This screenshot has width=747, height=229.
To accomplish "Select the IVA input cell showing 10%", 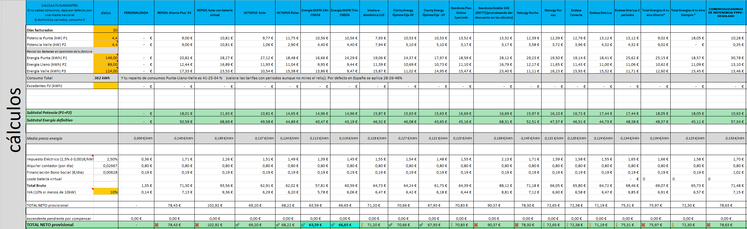I will [106, 192].
